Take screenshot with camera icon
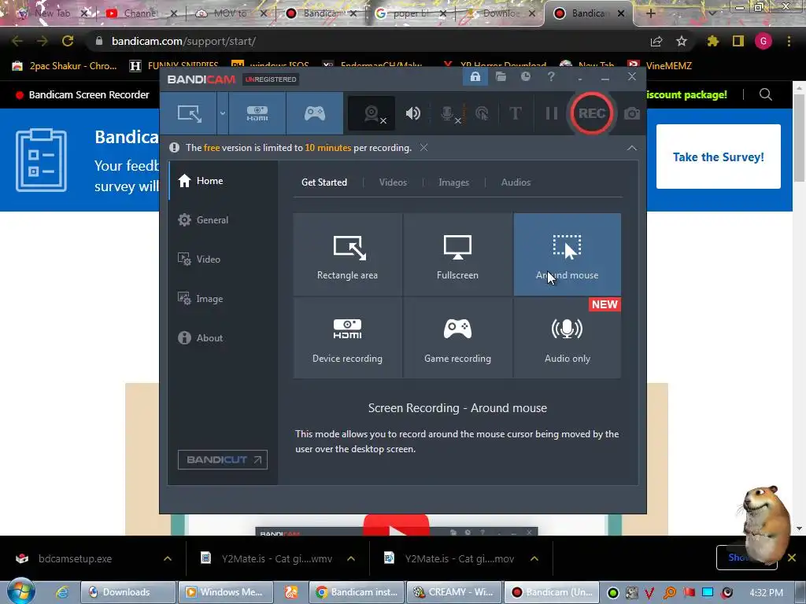 coord(632,113)
